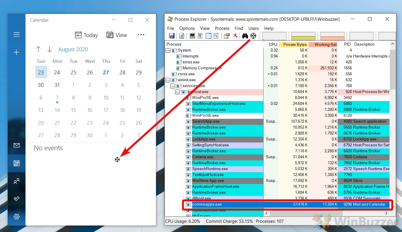402x232 pixels.
Task: Open the Find menu
Action: [239, 28]
